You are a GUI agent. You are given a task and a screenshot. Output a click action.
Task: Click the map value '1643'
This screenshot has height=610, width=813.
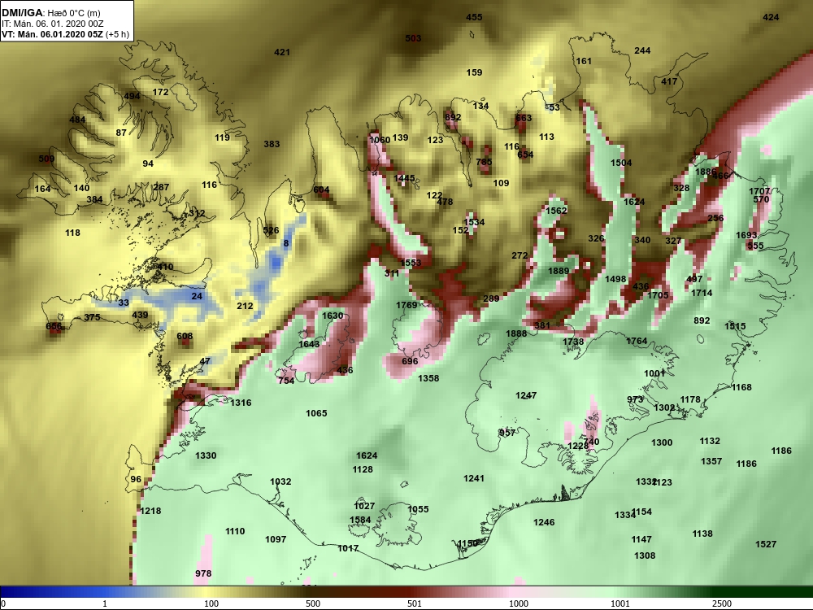point(309,344)
